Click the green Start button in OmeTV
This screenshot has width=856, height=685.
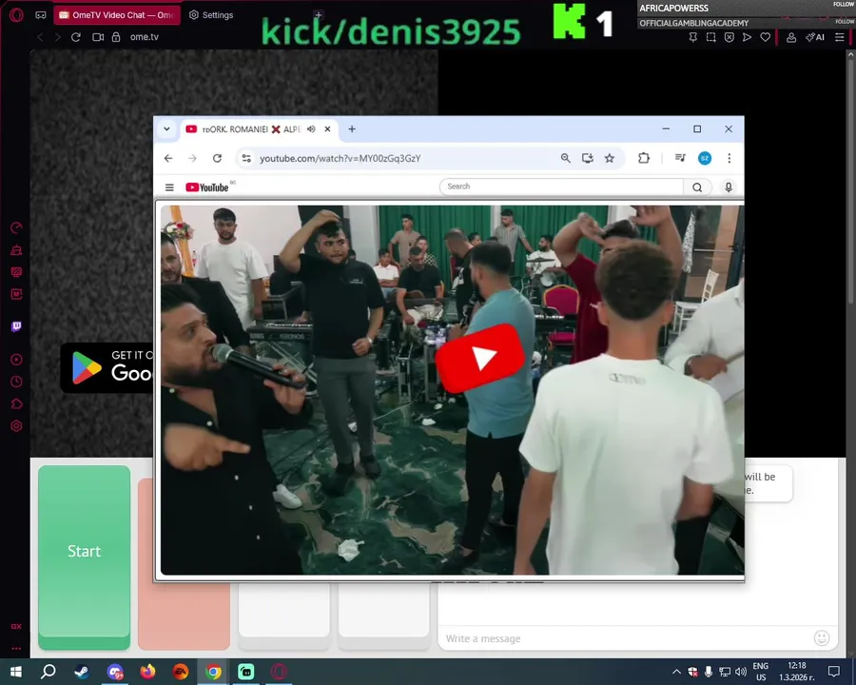84,558
